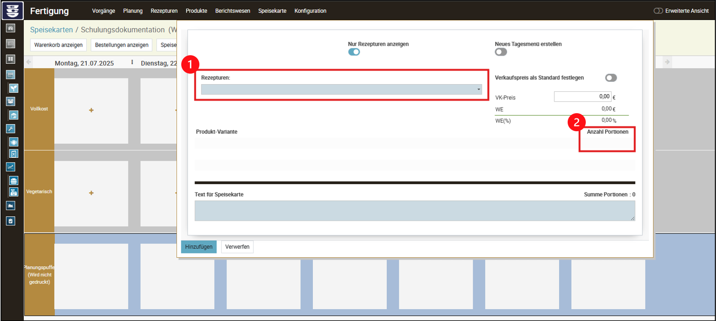Screen dimensions: 716x321
Task: Click the plate with cutlery sidebar icon
Action: point(13,142)
